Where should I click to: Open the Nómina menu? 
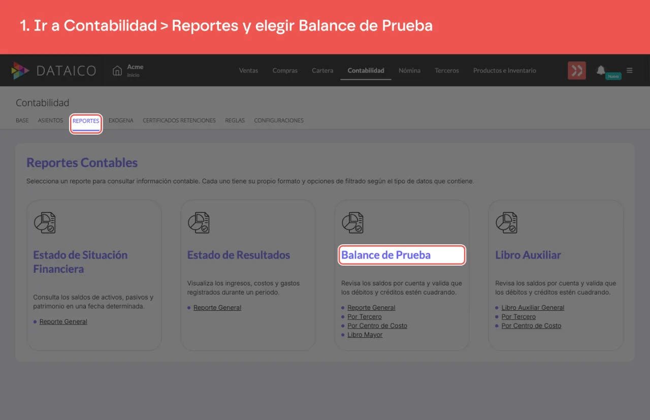click(x=409, y=71)
